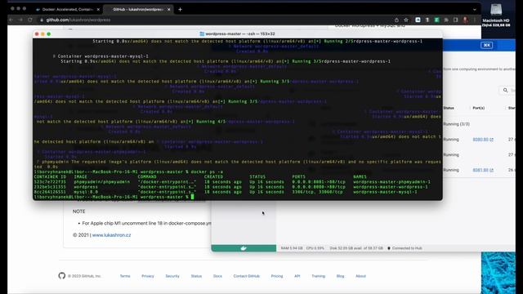The width and height of the screenshot is (523, 294).
Task: Open the 8081:80 port link
Action: 483,170
